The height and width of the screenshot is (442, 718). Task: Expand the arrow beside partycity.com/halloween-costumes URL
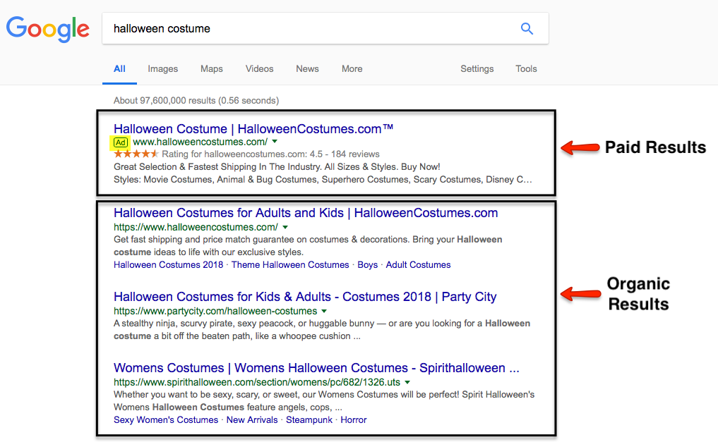[324, 311]
